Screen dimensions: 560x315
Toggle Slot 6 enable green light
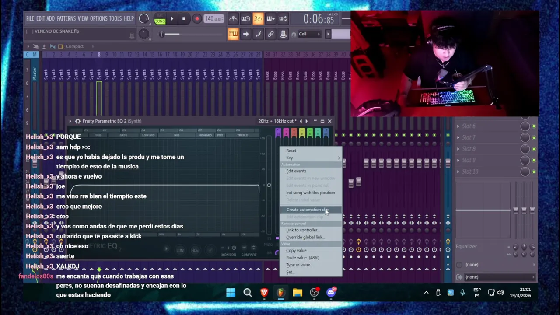point(534,126)
